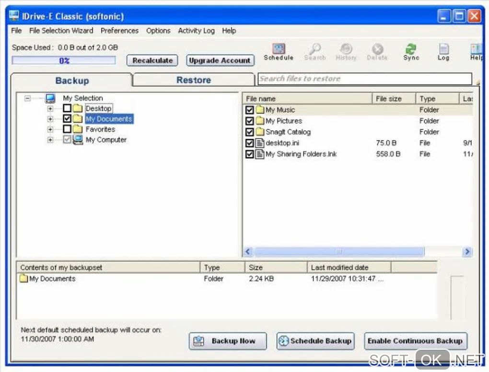
Task: Click the My Music folder icon
Action: pyautogui.click(x=260, y=110)
